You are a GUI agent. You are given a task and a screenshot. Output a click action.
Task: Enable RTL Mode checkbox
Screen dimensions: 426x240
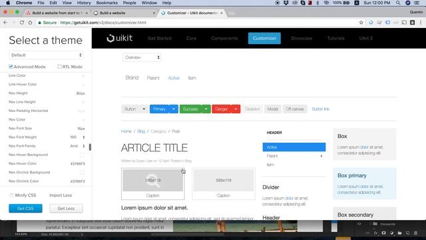59,67
